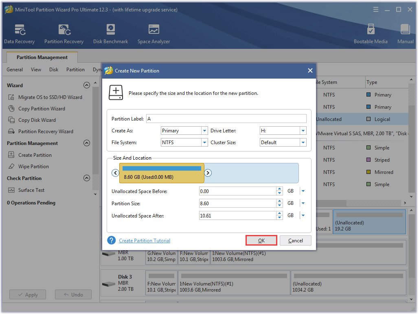This screenshot has width=419, height=314.
Task: Click the left arrow handle of partition bar
Action: tap(116, 173)
